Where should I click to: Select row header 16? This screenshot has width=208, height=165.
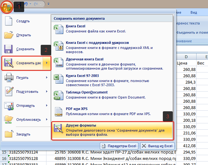[x=4, y=159]
